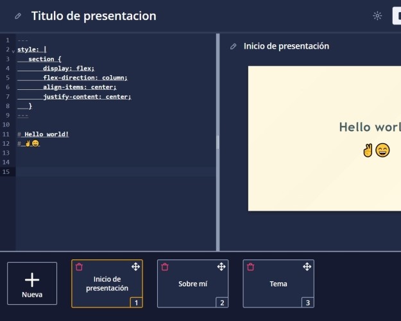This screenshot has width=401, height=321.
Task: Toggle light/dark theme with sun icon
Action: click(x=377, y=16)
